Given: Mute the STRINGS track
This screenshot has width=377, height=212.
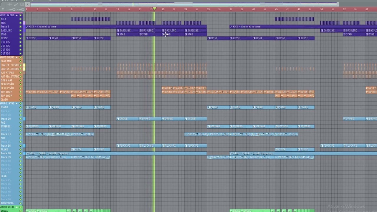Looking at the screenshot, I should [x=20, y=126].
